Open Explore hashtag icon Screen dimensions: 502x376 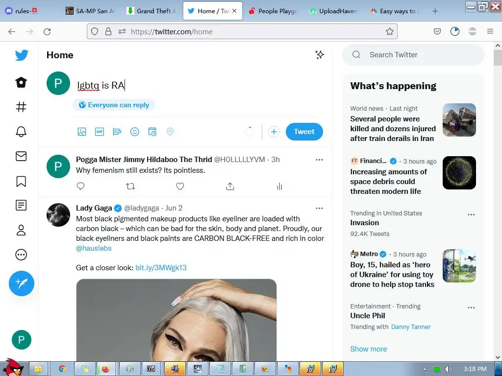pyautogui.click(x=21, y=107)
